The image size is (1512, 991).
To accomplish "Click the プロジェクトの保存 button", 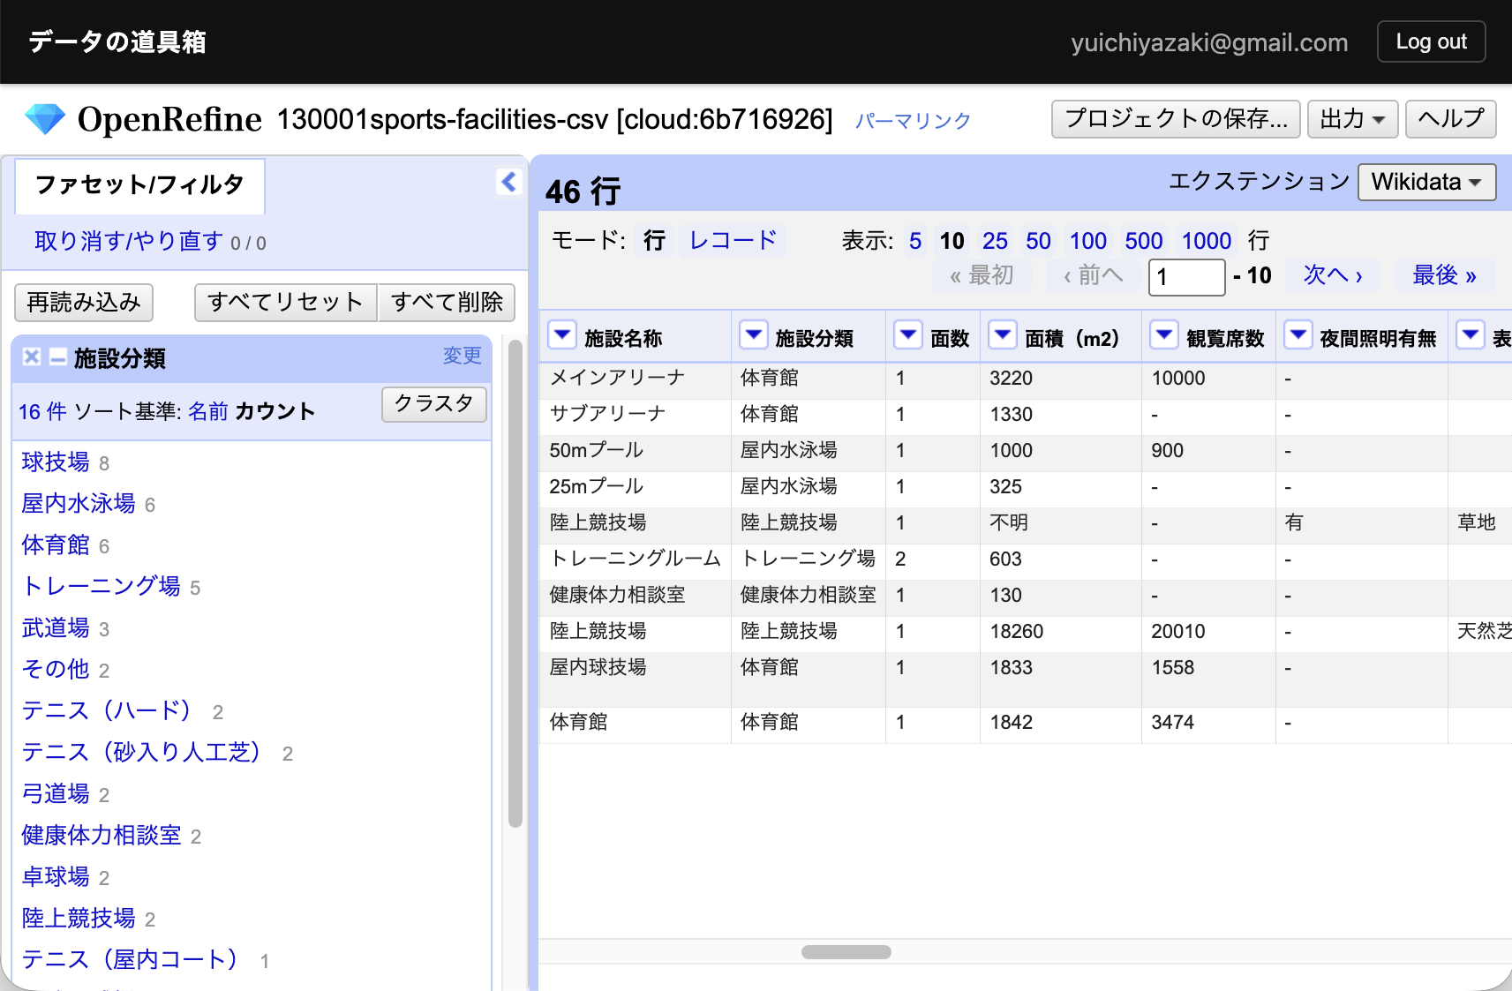I will coord(1176,119).
